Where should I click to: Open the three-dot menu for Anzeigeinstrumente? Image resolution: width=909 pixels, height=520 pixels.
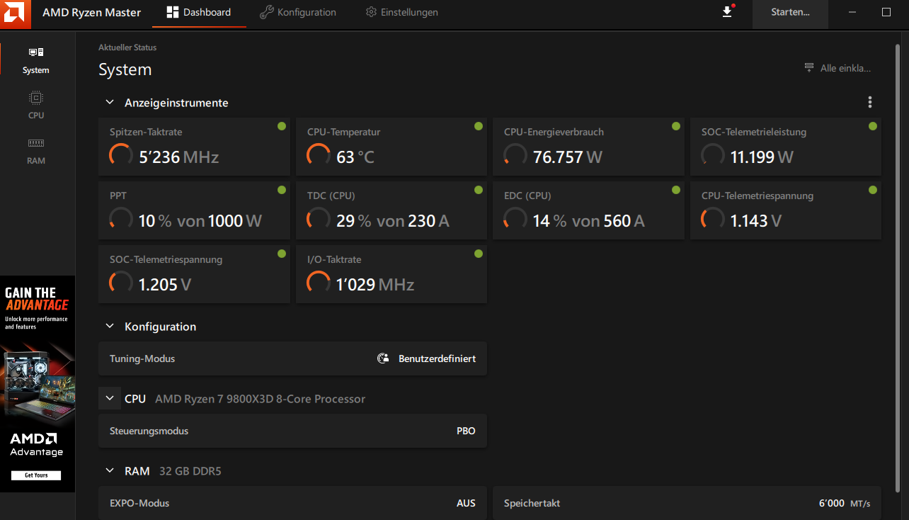pyautogui.click(x=870, y=103)
